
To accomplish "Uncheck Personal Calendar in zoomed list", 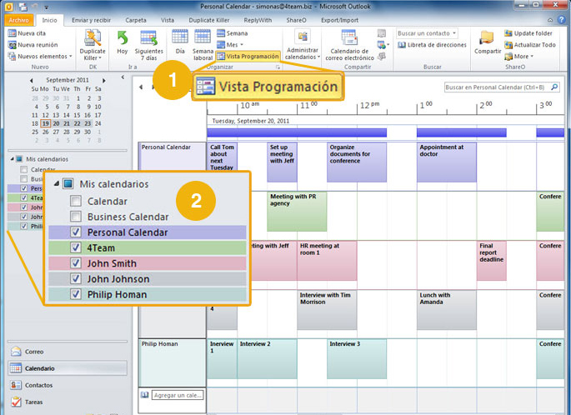I will coord(76,232).
